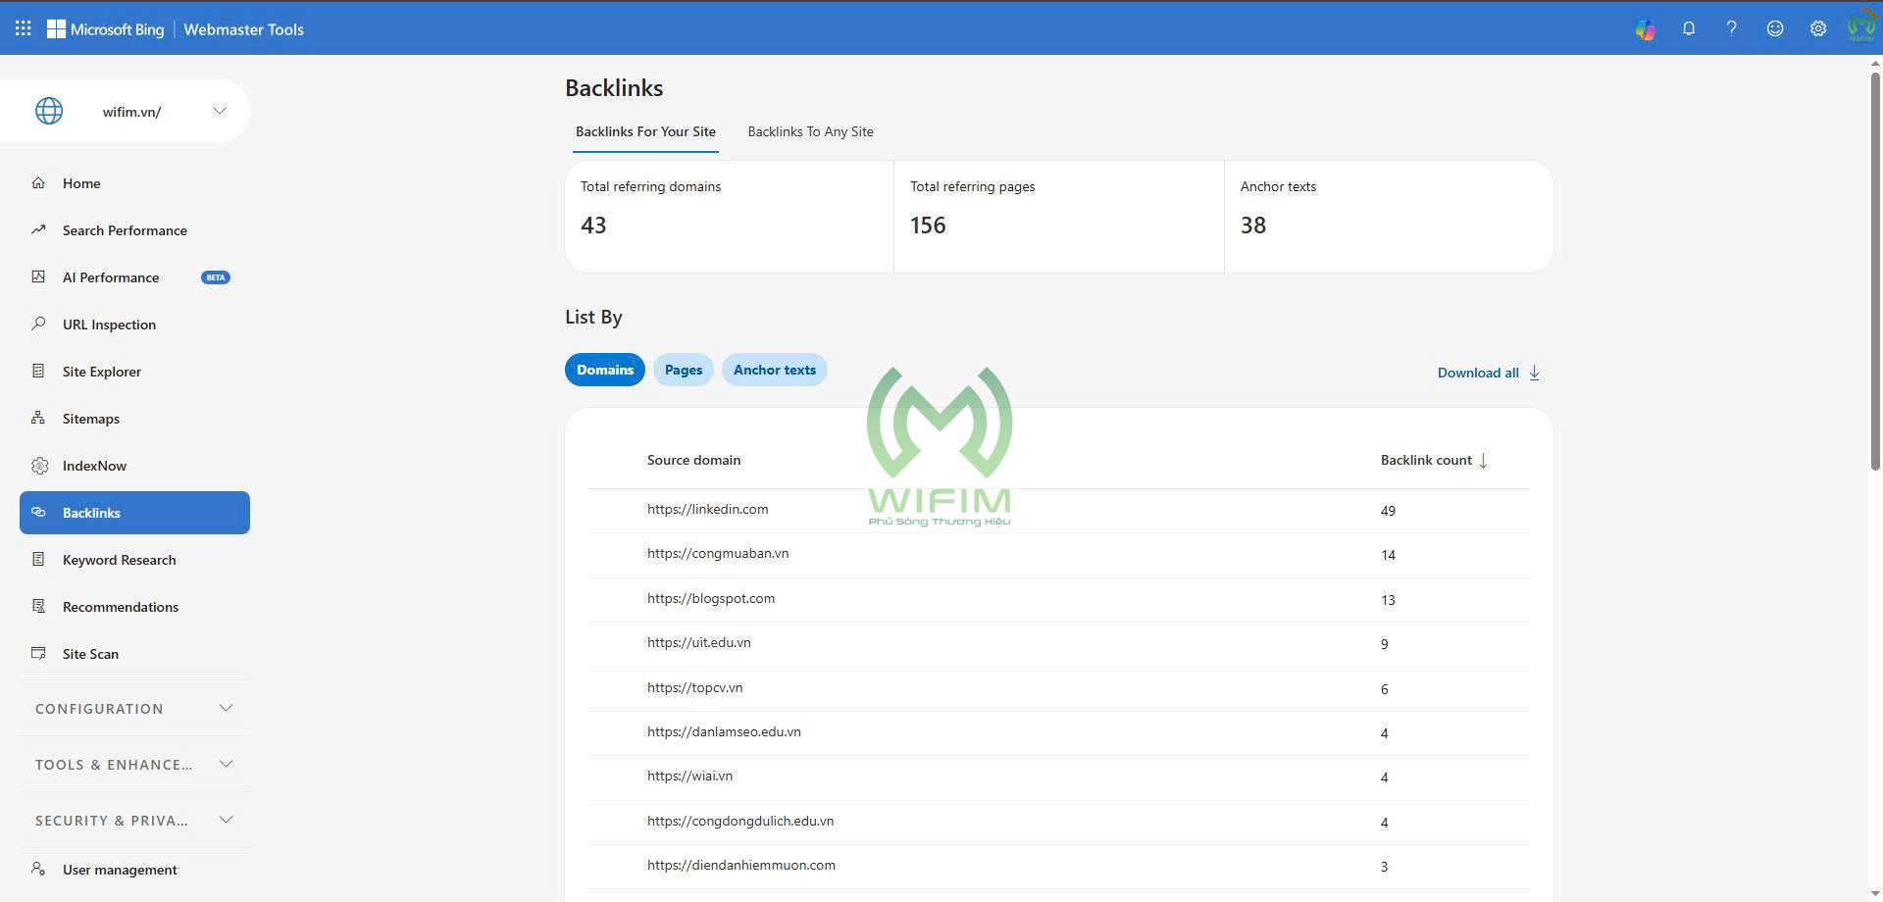Click the User management person icon
The width and height of the screenshot is (1883, 902).
coord(38,869)
